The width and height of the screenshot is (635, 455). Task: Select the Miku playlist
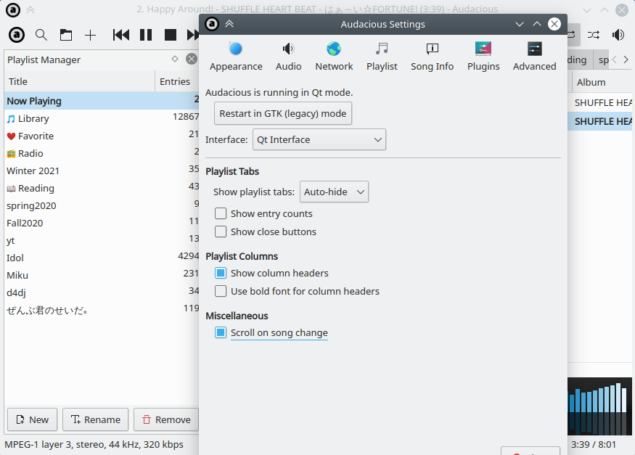pyautogui.click(x=102, y=275)
